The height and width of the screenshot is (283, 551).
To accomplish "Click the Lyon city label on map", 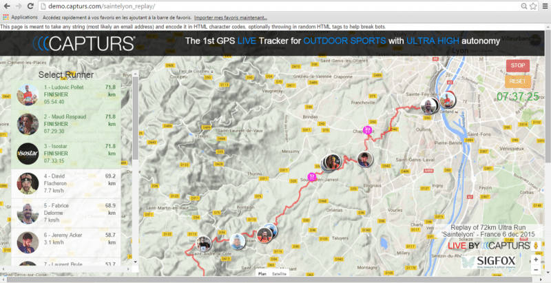I will (460, 51).
